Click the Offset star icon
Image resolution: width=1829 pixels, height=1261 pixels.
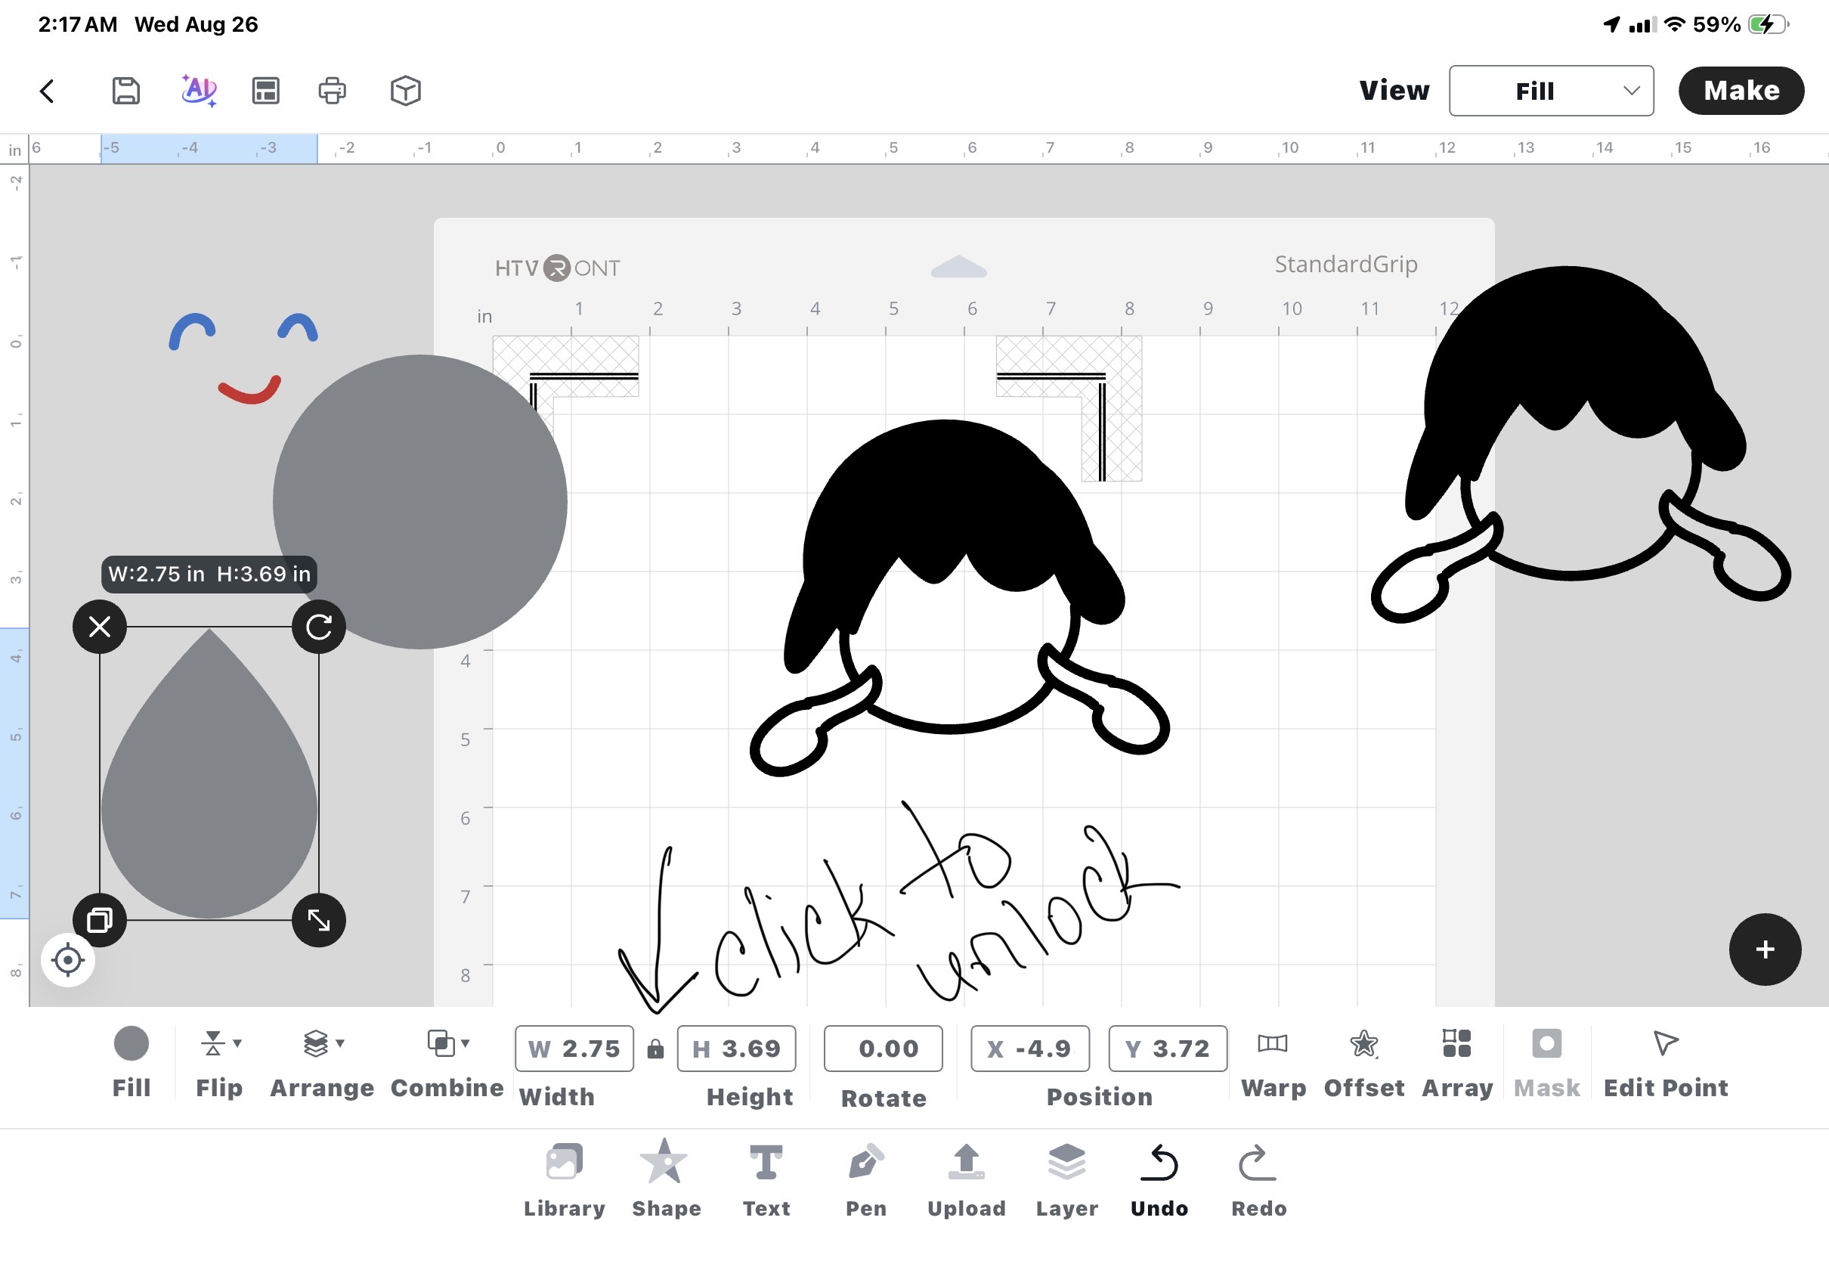pyautogui.click(x=1363, y=1045)
